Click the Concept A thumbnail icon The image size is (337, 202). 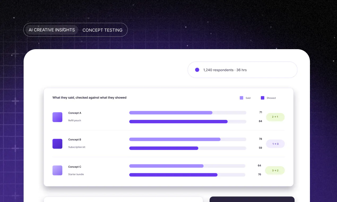coord(57,117)
